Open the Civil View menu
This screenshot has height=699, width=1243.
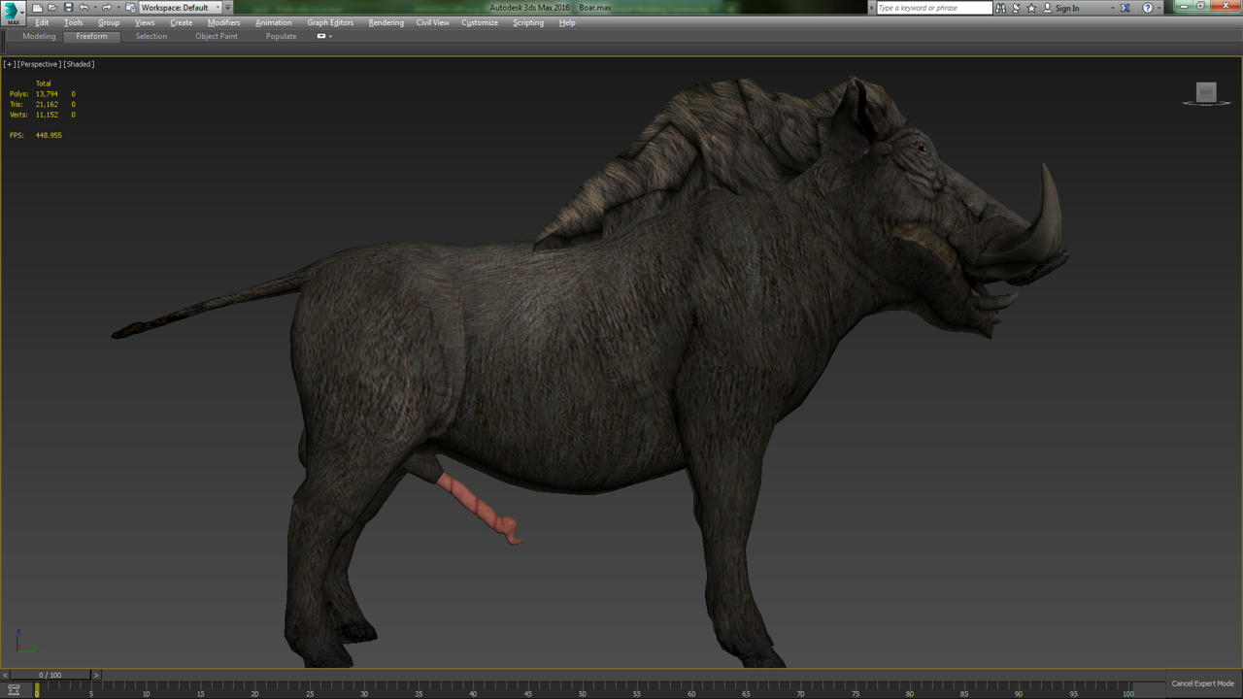[433, 22]
